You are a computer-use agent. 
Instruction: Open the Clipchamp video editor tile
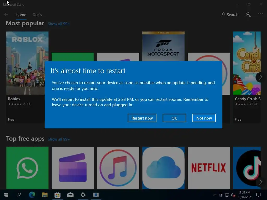(x=73, y=168)
